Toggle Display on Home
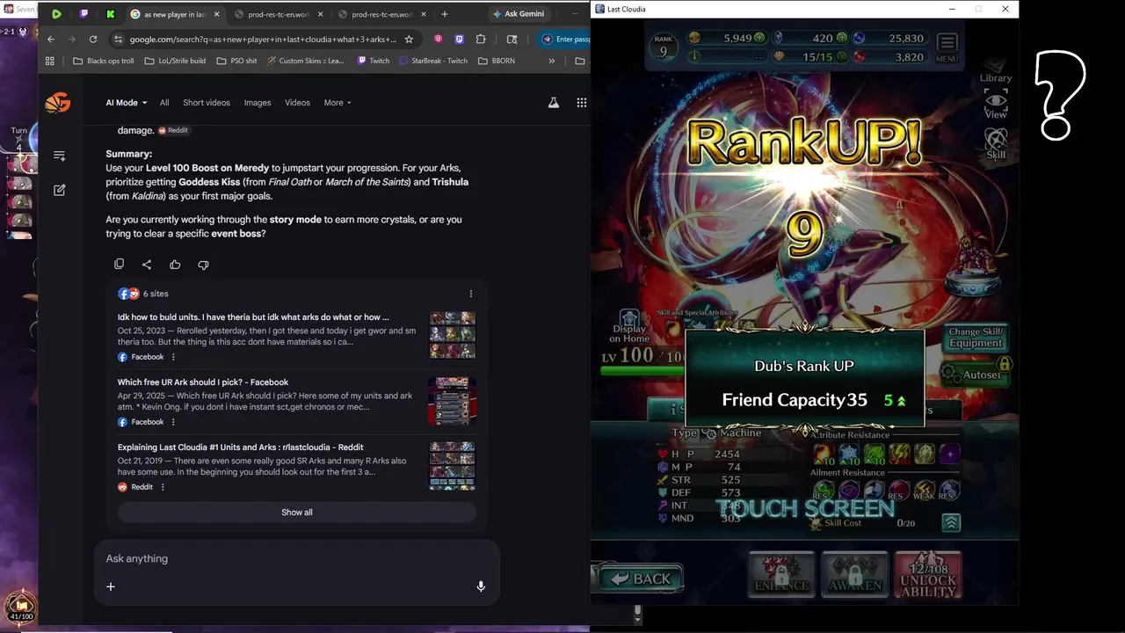 tap(629, 327)
